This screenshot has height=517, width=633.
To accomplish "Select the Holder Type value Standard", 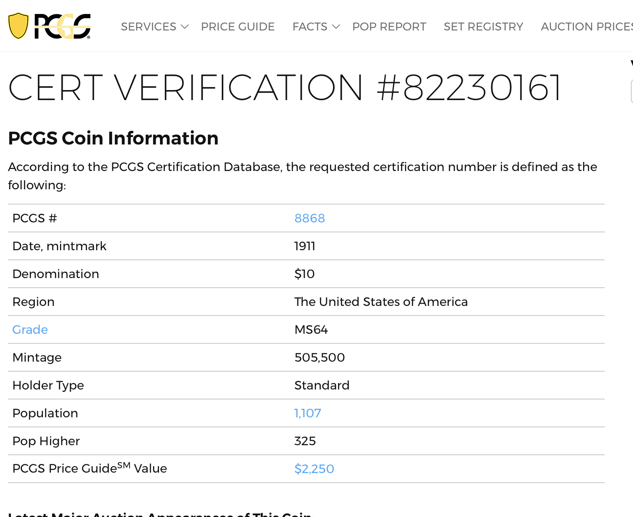I will 322,385.
